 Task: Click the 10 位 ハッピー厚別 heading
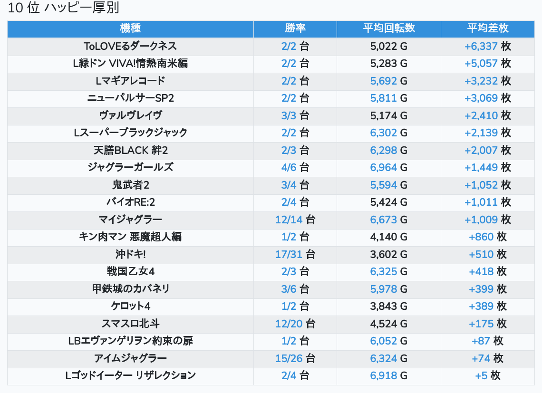[63, 8]
